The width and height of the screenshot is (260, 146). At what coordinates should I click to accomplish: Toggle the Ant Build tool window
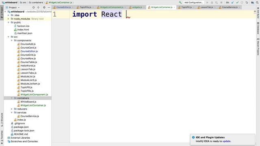click(258, 13)
